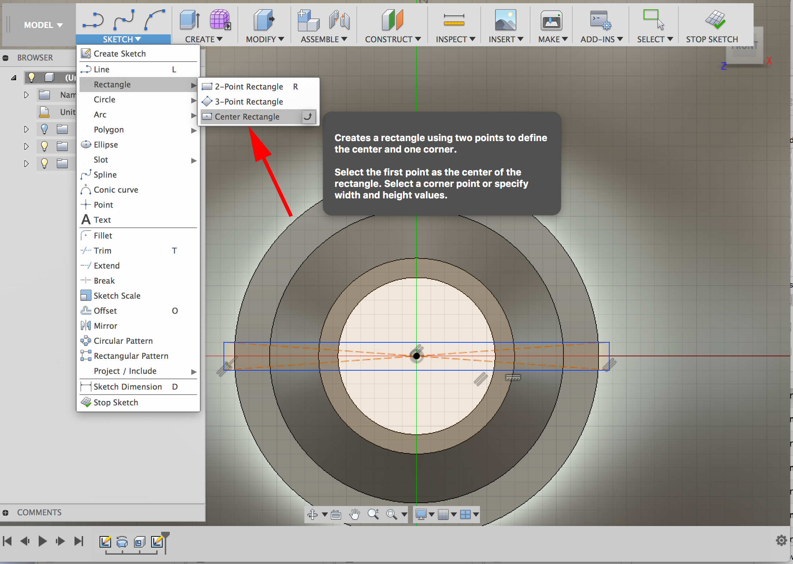
Task: Click the Construct plane icon
Action: [393, 20]
